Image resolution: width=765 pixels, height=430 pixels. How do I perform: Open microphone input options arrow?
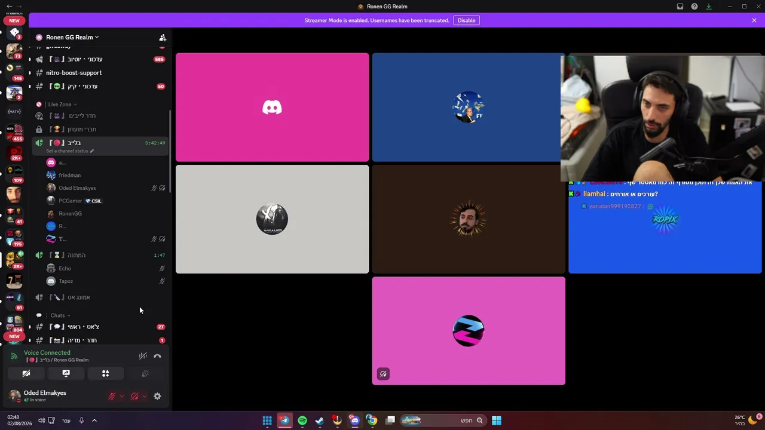(x=122, y=396)
